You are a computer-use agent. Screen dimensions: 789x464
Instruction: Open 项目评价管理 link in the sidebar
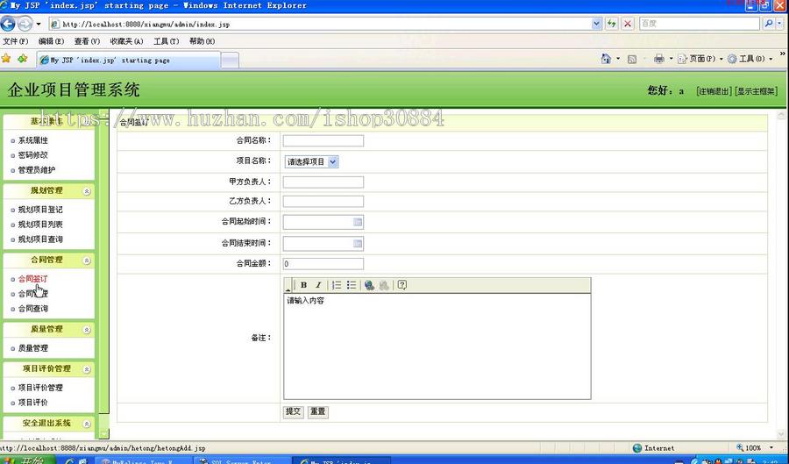click(x=40, y=388)
